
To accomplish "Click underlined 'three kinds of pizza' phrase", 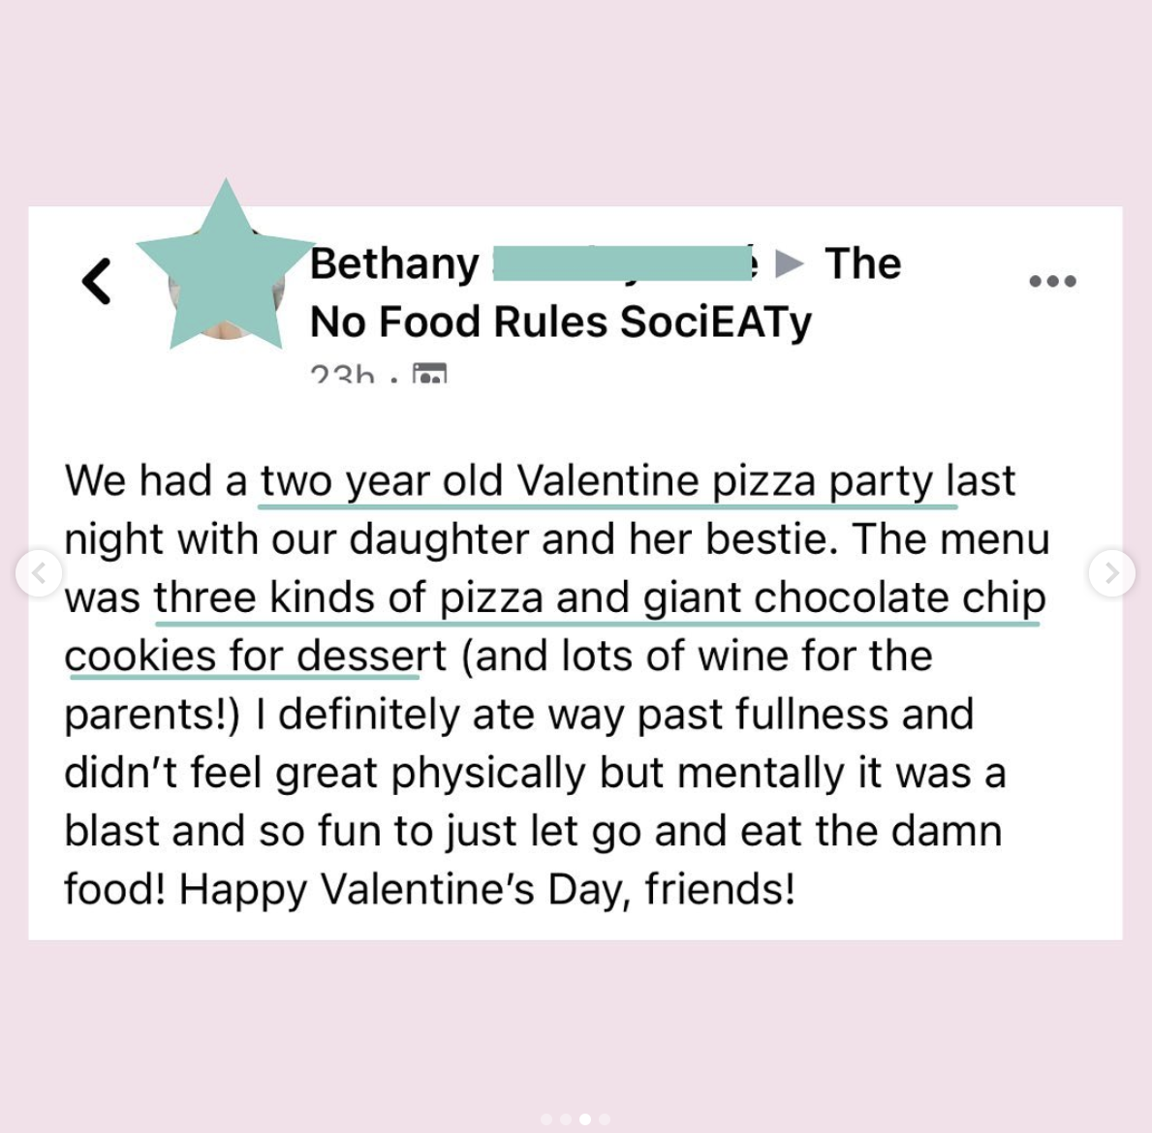I will (348, 597).
